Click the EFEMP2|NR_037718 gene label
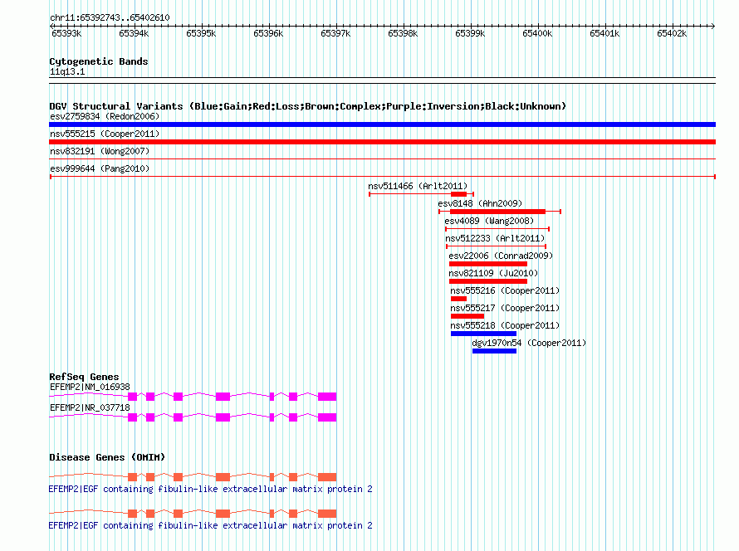The height and width of the screenshot is (551, 739). click(90, 407)
